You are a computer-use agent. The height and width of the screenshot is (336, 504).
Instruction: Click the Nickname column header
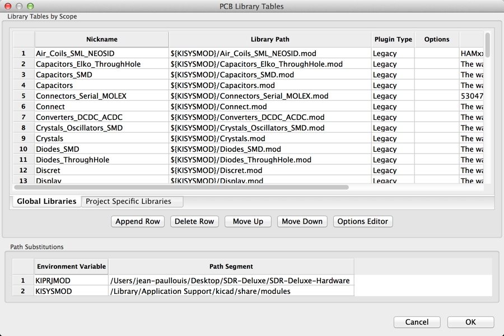pos(101,40)
